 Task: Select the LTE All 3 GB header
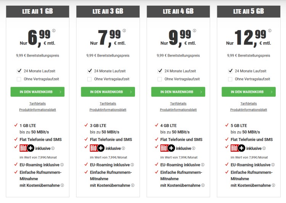click(108, 11)
